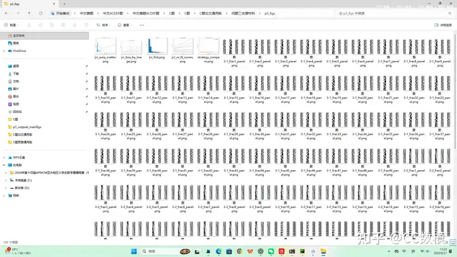This screenshot has width=457, height=257.
Task: Close the p3_figs tab
Action: pos(54,4)
